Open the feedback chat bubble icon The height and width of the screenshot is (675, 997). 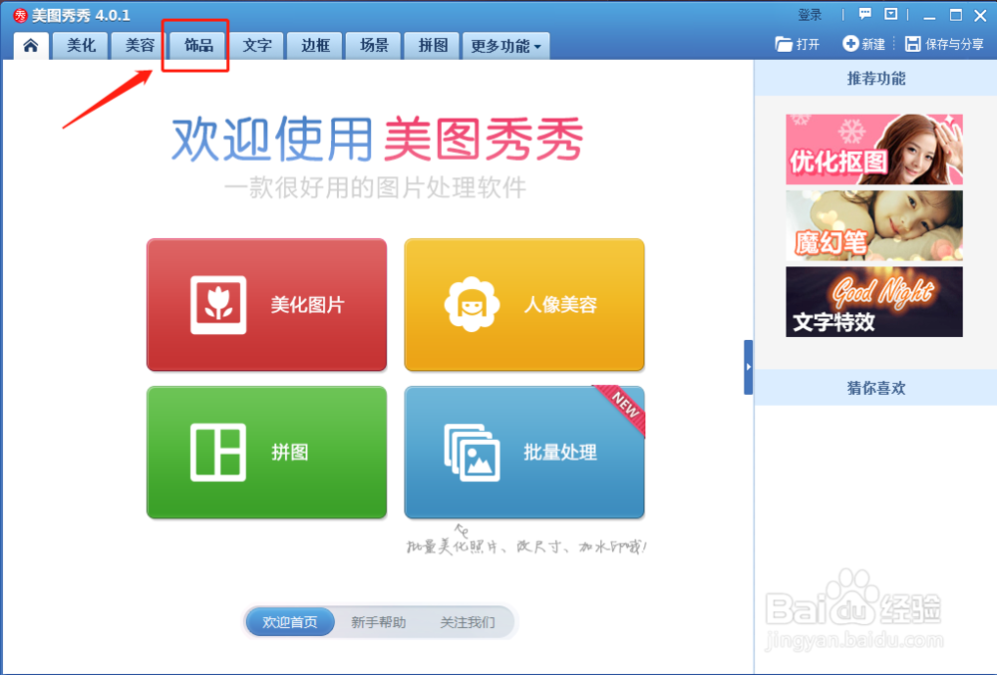coord(864,14)
